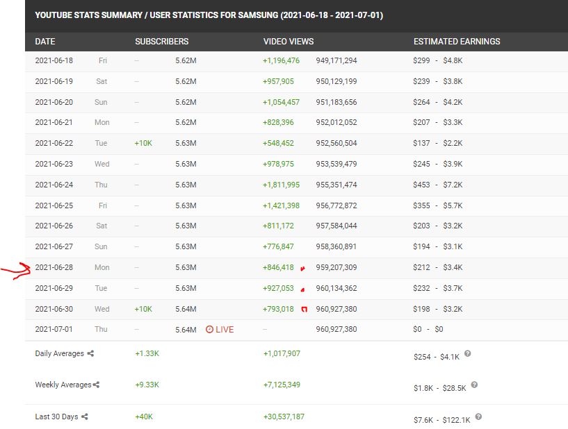The height and width of the screenshot is (429, 568).
Task: Select the VIDEO VIEWS column header
Action: (289, 42)
